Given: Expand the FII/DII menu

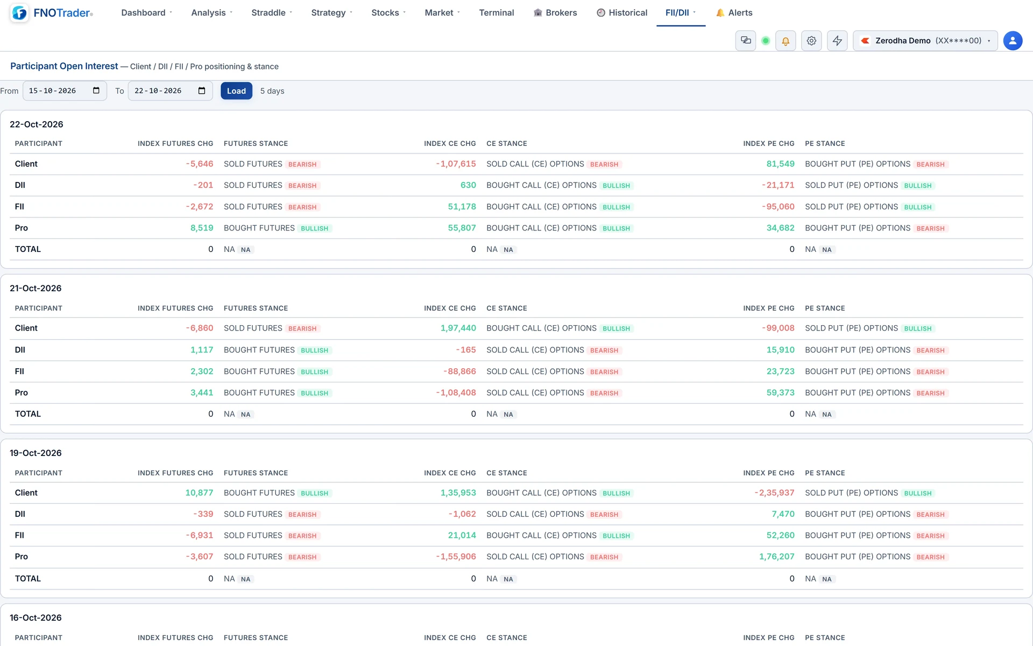Looking at the screenshot, I should point(681,12).
